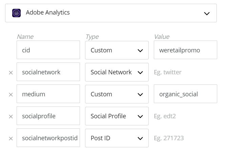
Task: Click the socialprofile name field
Action: click(x=48, y=116)
